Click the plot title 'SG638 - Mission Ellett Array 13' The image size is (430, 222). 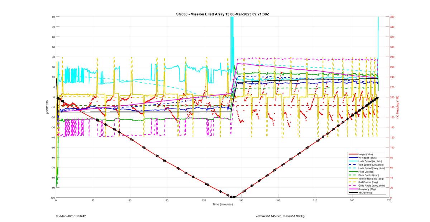point(203,14)
